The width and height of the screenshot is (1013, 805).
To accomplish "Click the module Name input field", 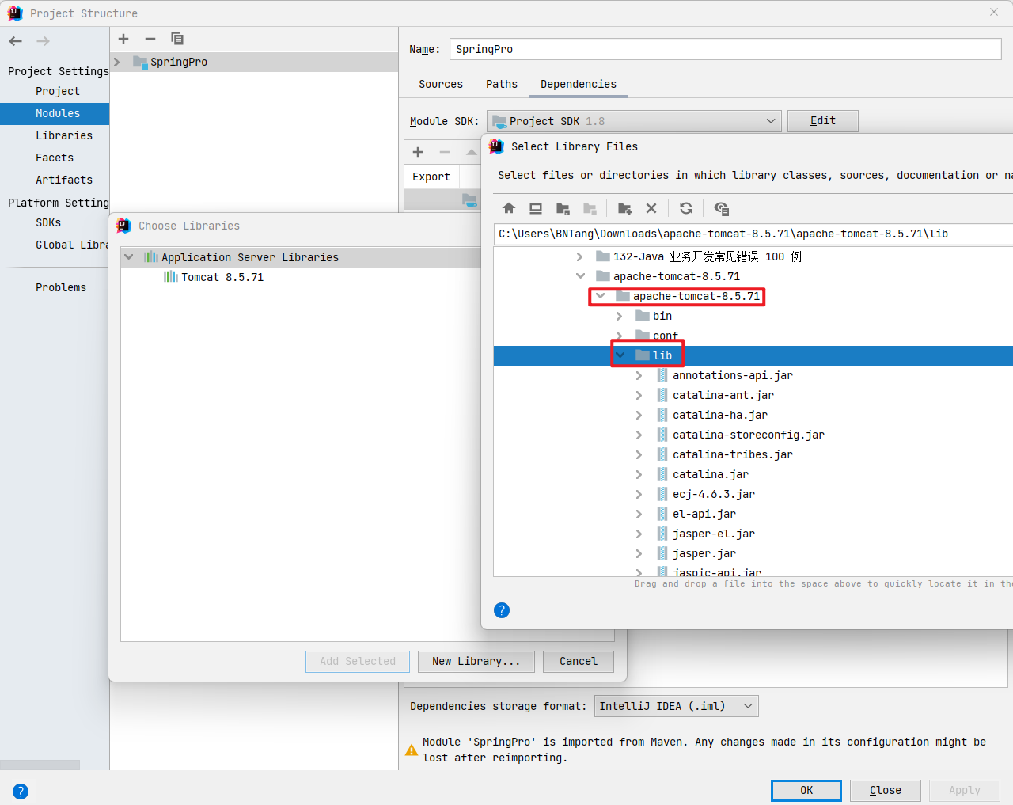I will (726, 49).
